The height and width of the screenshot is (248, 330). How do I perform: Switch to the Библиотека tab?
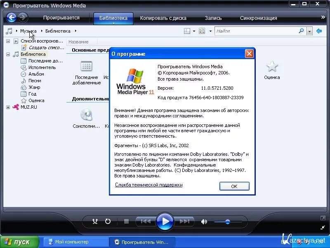pyautogui.click(x=113, y=18)
